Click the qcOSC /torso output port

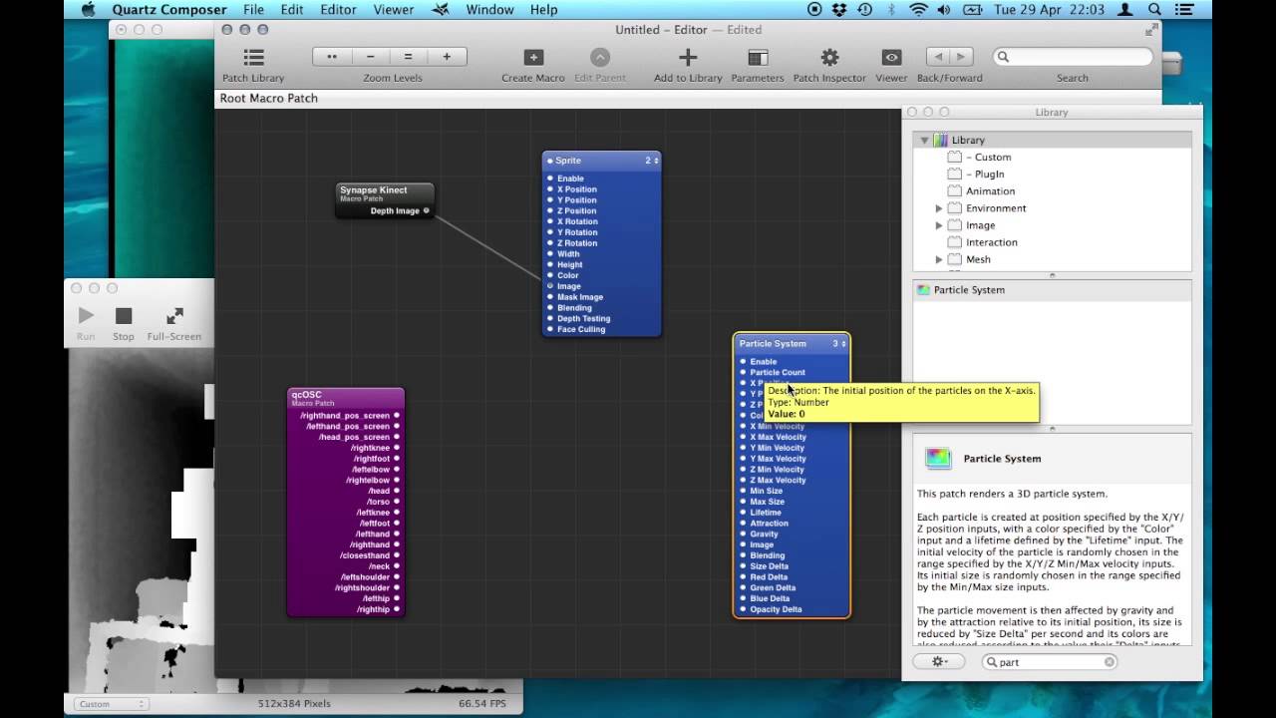point(397,502)
